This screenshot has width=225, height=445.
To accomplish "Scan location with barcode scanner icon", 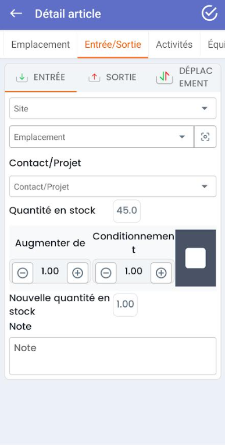I will click(x=205, y=137).
